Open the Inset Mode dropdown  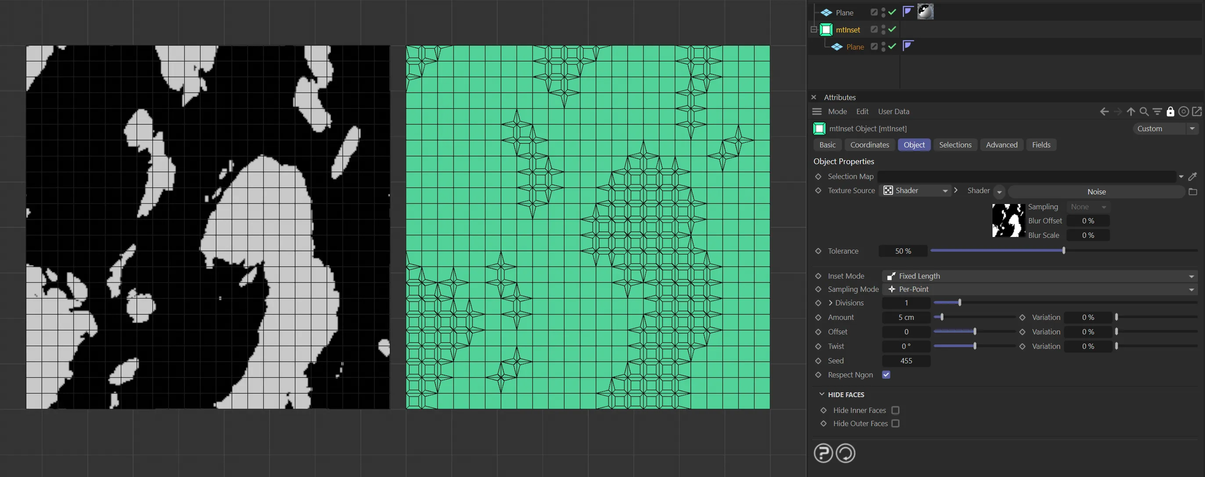click(x=1040, y=276)
